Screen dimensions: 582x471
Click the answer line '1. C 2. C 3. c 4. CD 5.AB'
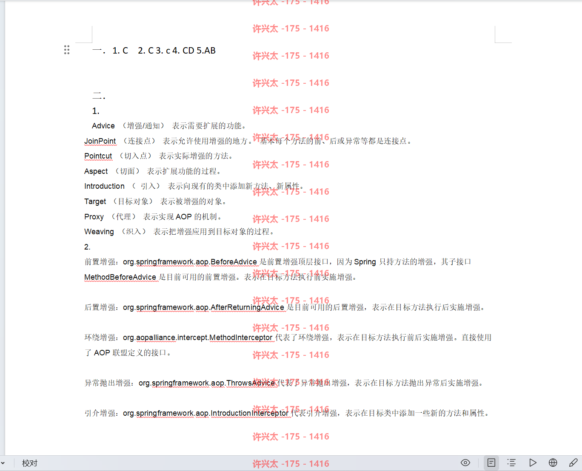click(x=164, y=51)
